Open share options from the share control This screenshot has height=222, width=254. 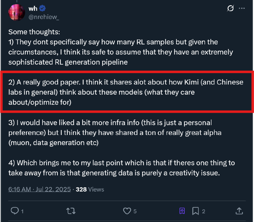[239, 211]
